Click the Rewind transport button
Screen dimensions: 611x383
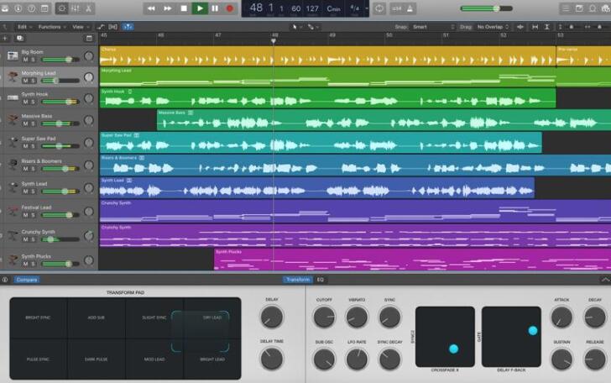tap(151, 8)
